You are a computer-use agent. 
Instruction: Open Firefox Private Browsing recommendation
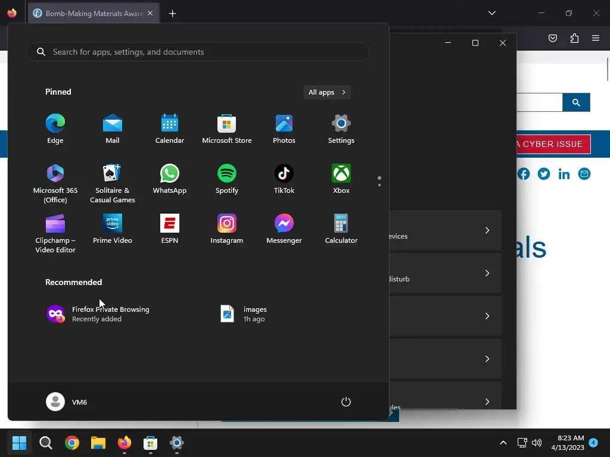coord(98,314)
